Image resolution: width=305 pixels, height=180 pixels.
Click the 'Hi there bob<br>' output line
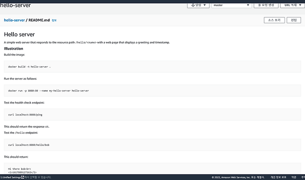tap(20, 169)
